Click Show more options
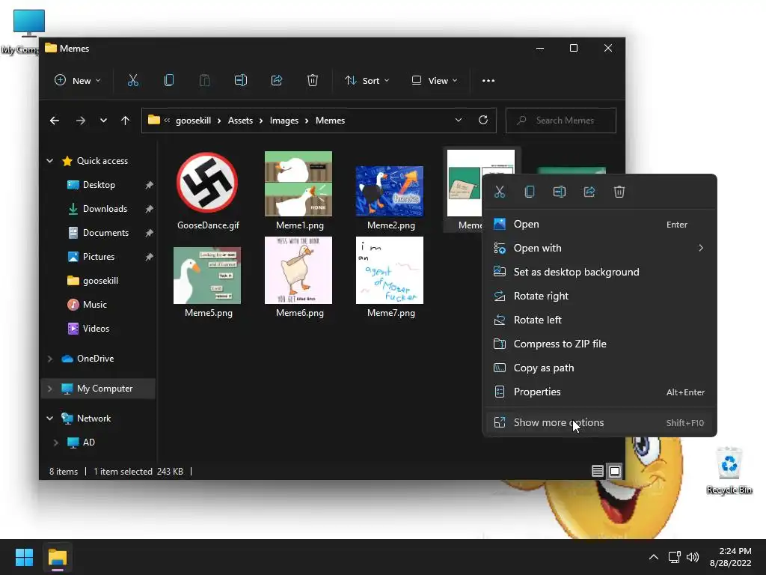Screen dimensions: 766x575 coord(599,422)
